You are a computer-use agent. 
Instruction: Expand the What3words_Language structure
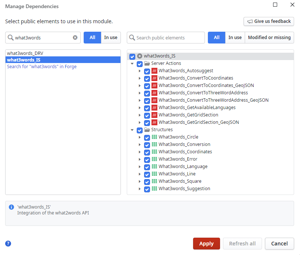[140, 167]
